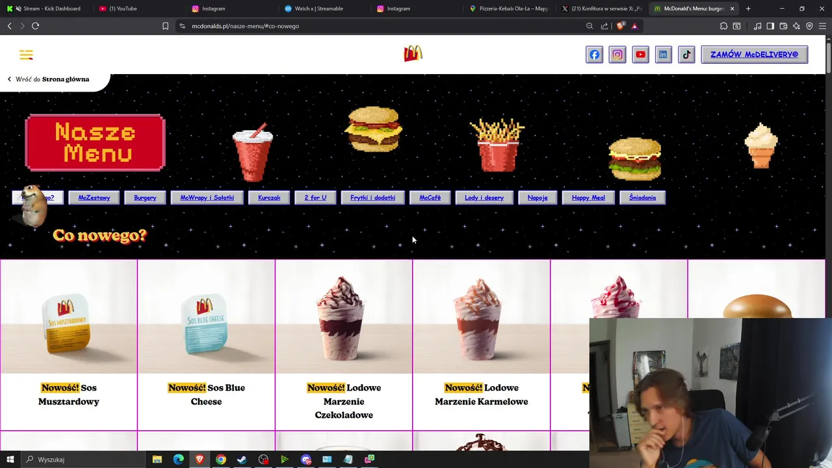Open the browser main menu button
Image resolution: width=832 pixels, height=468 pixels.
point(823,26)
